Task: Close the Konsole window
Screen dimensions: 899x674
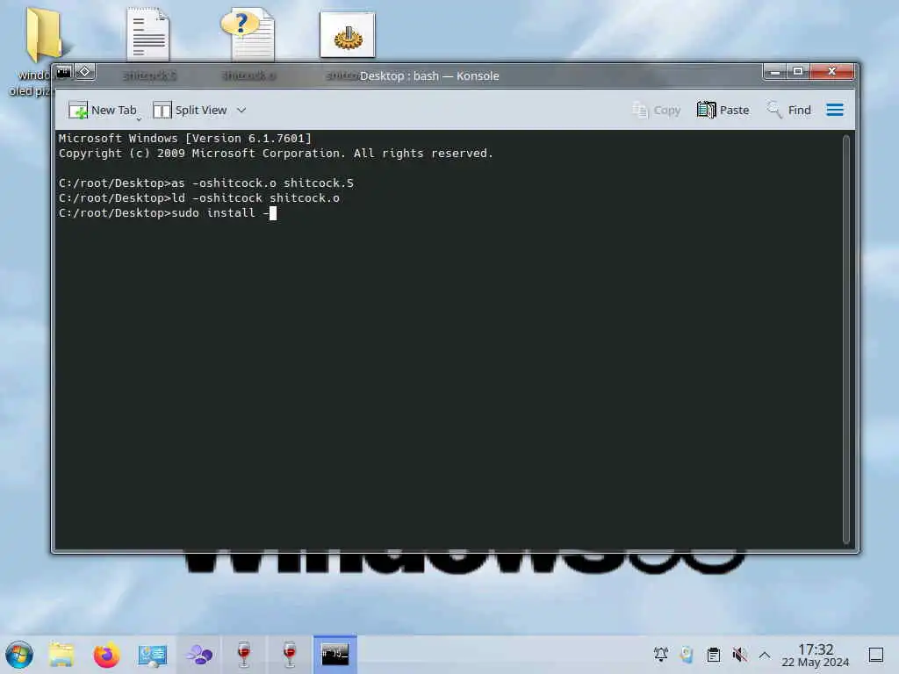Action: click(832, 72)
